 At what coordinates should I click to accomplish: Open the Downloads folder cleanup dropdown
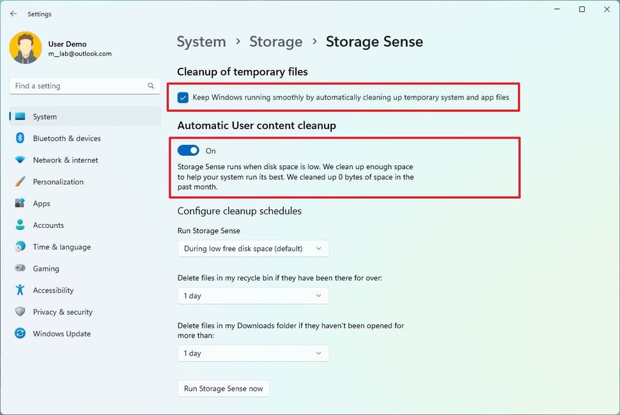pyautogui.click(x=253, y=353)
